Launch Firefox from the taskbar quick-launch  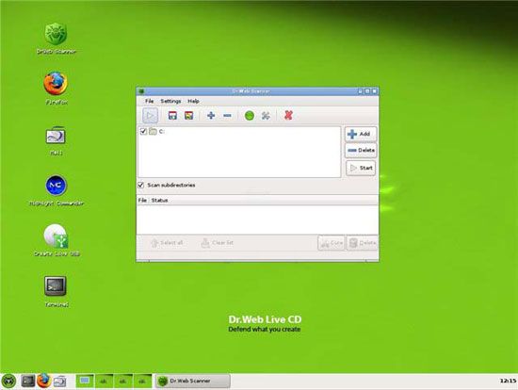point(43,381)
